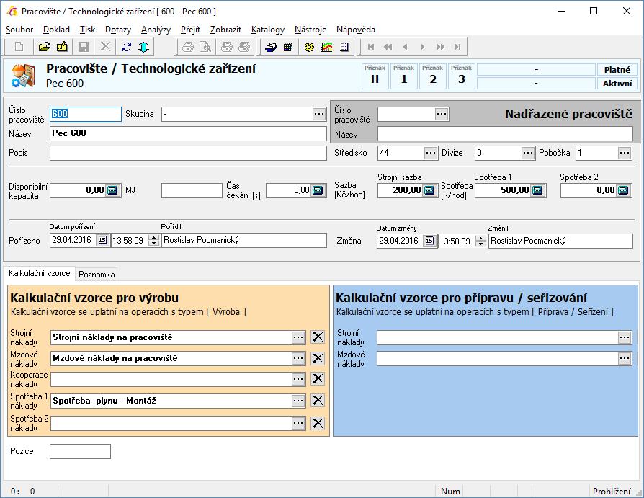The width and height of the screenshot is (644, 498).
Task: Click the chart graph toolbar icon
Action: 327,47
